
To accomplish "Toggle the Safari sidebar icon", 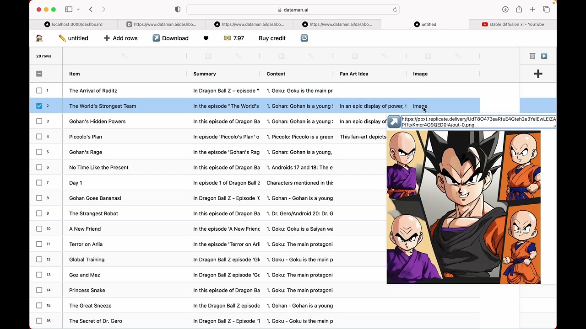I will pyautogui.click(x=69, y=9).
